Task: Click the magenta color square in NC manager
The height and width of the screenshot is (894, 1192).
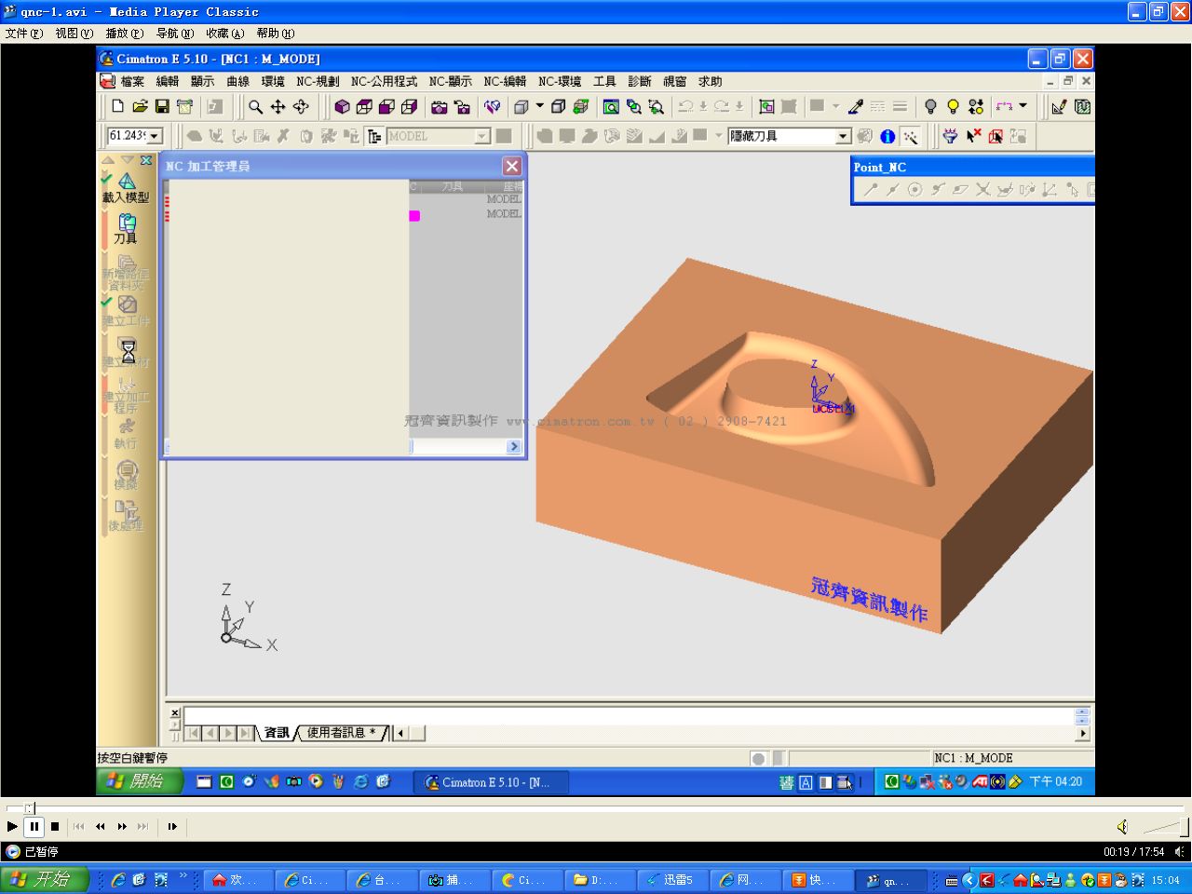Action: coord(414,216)
